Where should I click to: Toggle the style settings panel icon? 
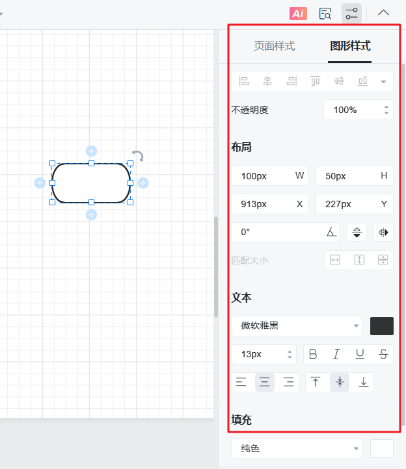351,14
